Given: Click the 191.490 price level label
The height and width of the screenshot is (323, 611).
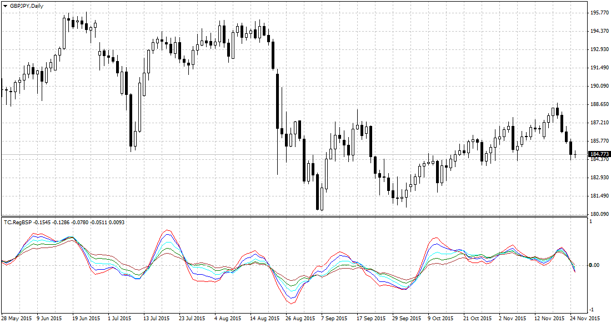Looking at the screenshot, I should point(599,68).
